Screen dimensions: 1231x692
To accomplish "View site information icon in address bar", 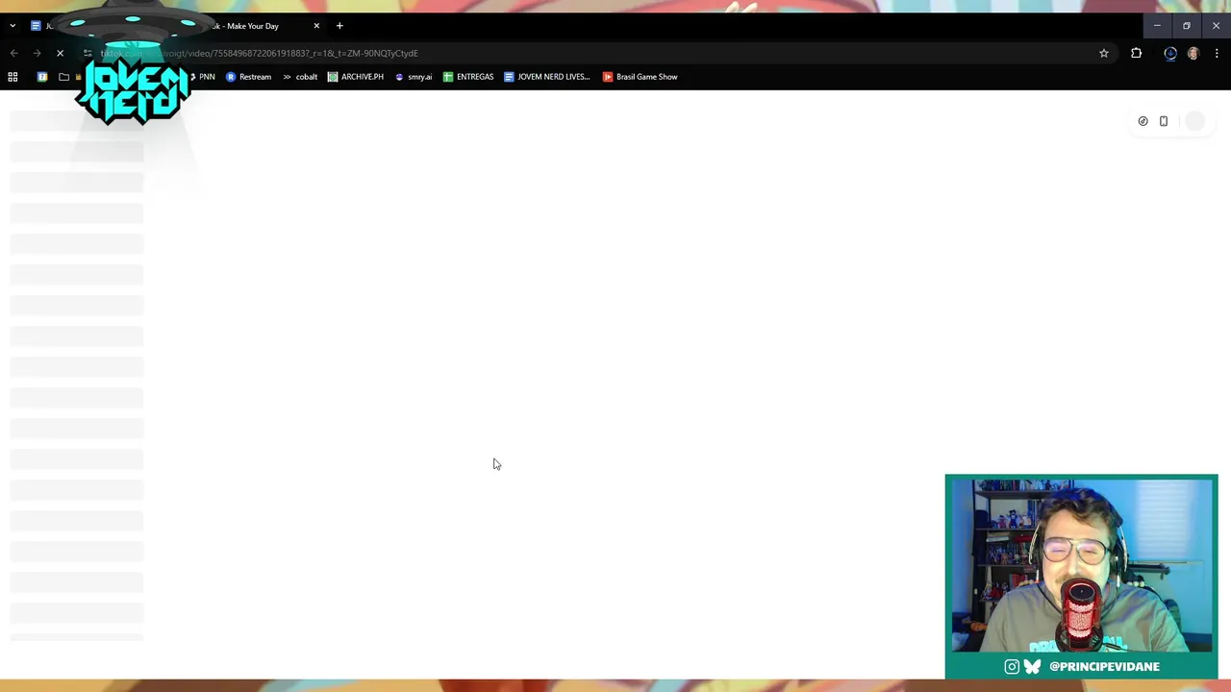I will click(x=88, y=54).
